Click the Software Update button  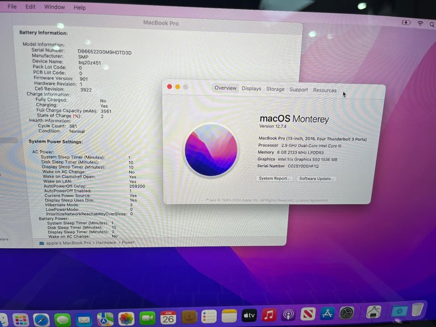click(x=316, y=178)
